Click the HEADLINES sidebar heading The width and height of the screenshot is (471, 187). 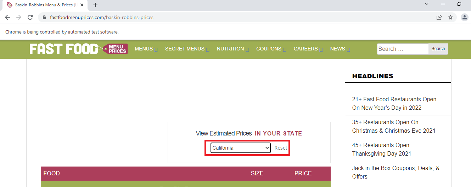coord(372,76)
